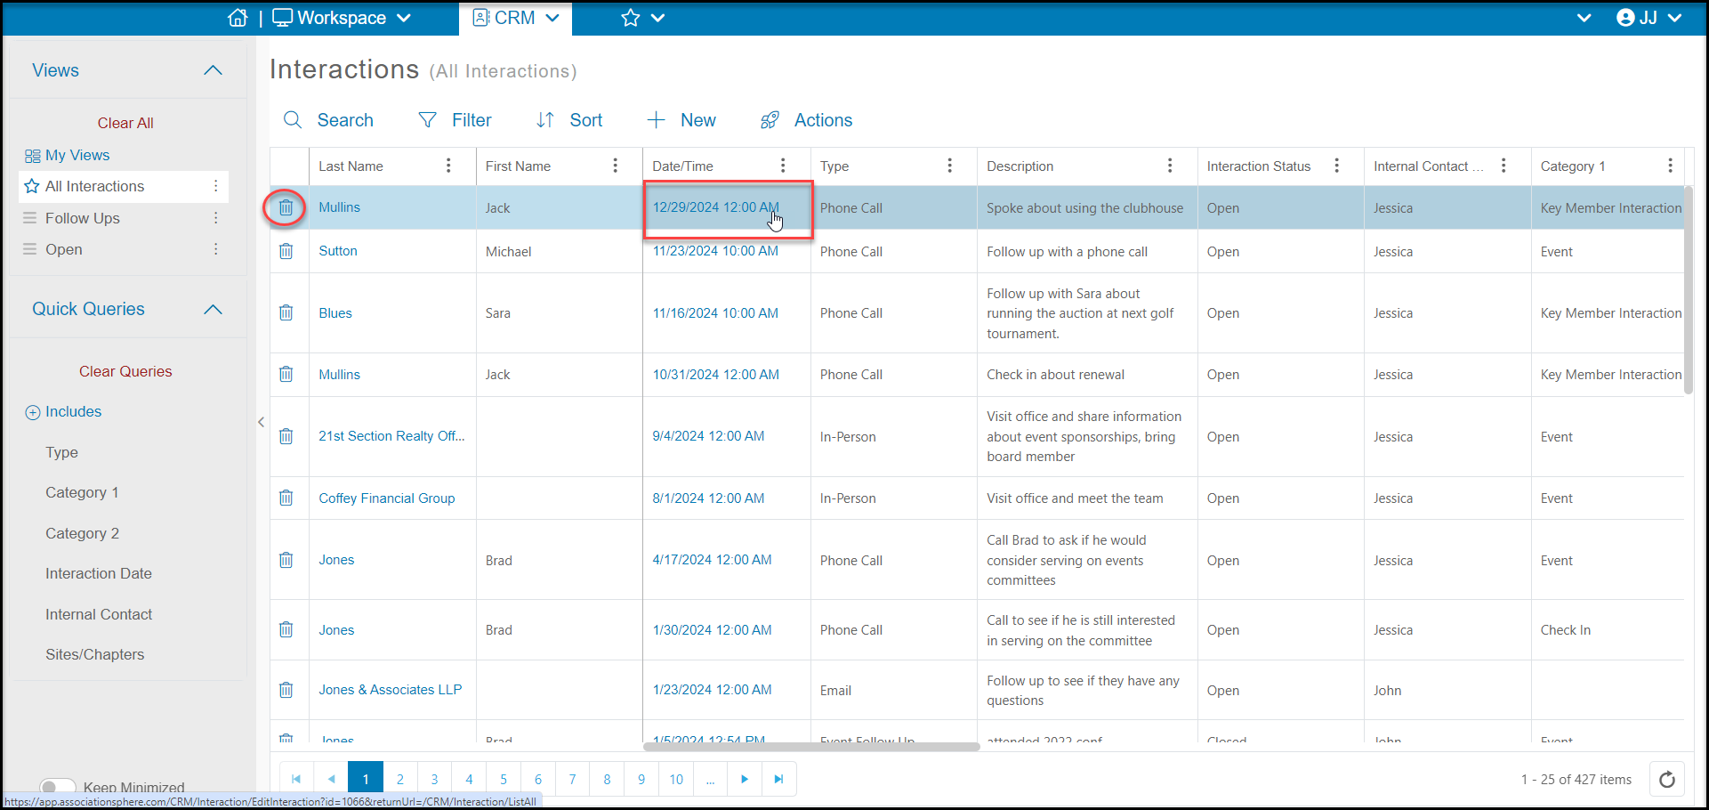
Task: Open the Coffey Financial Group record
Action: (387, 498)
